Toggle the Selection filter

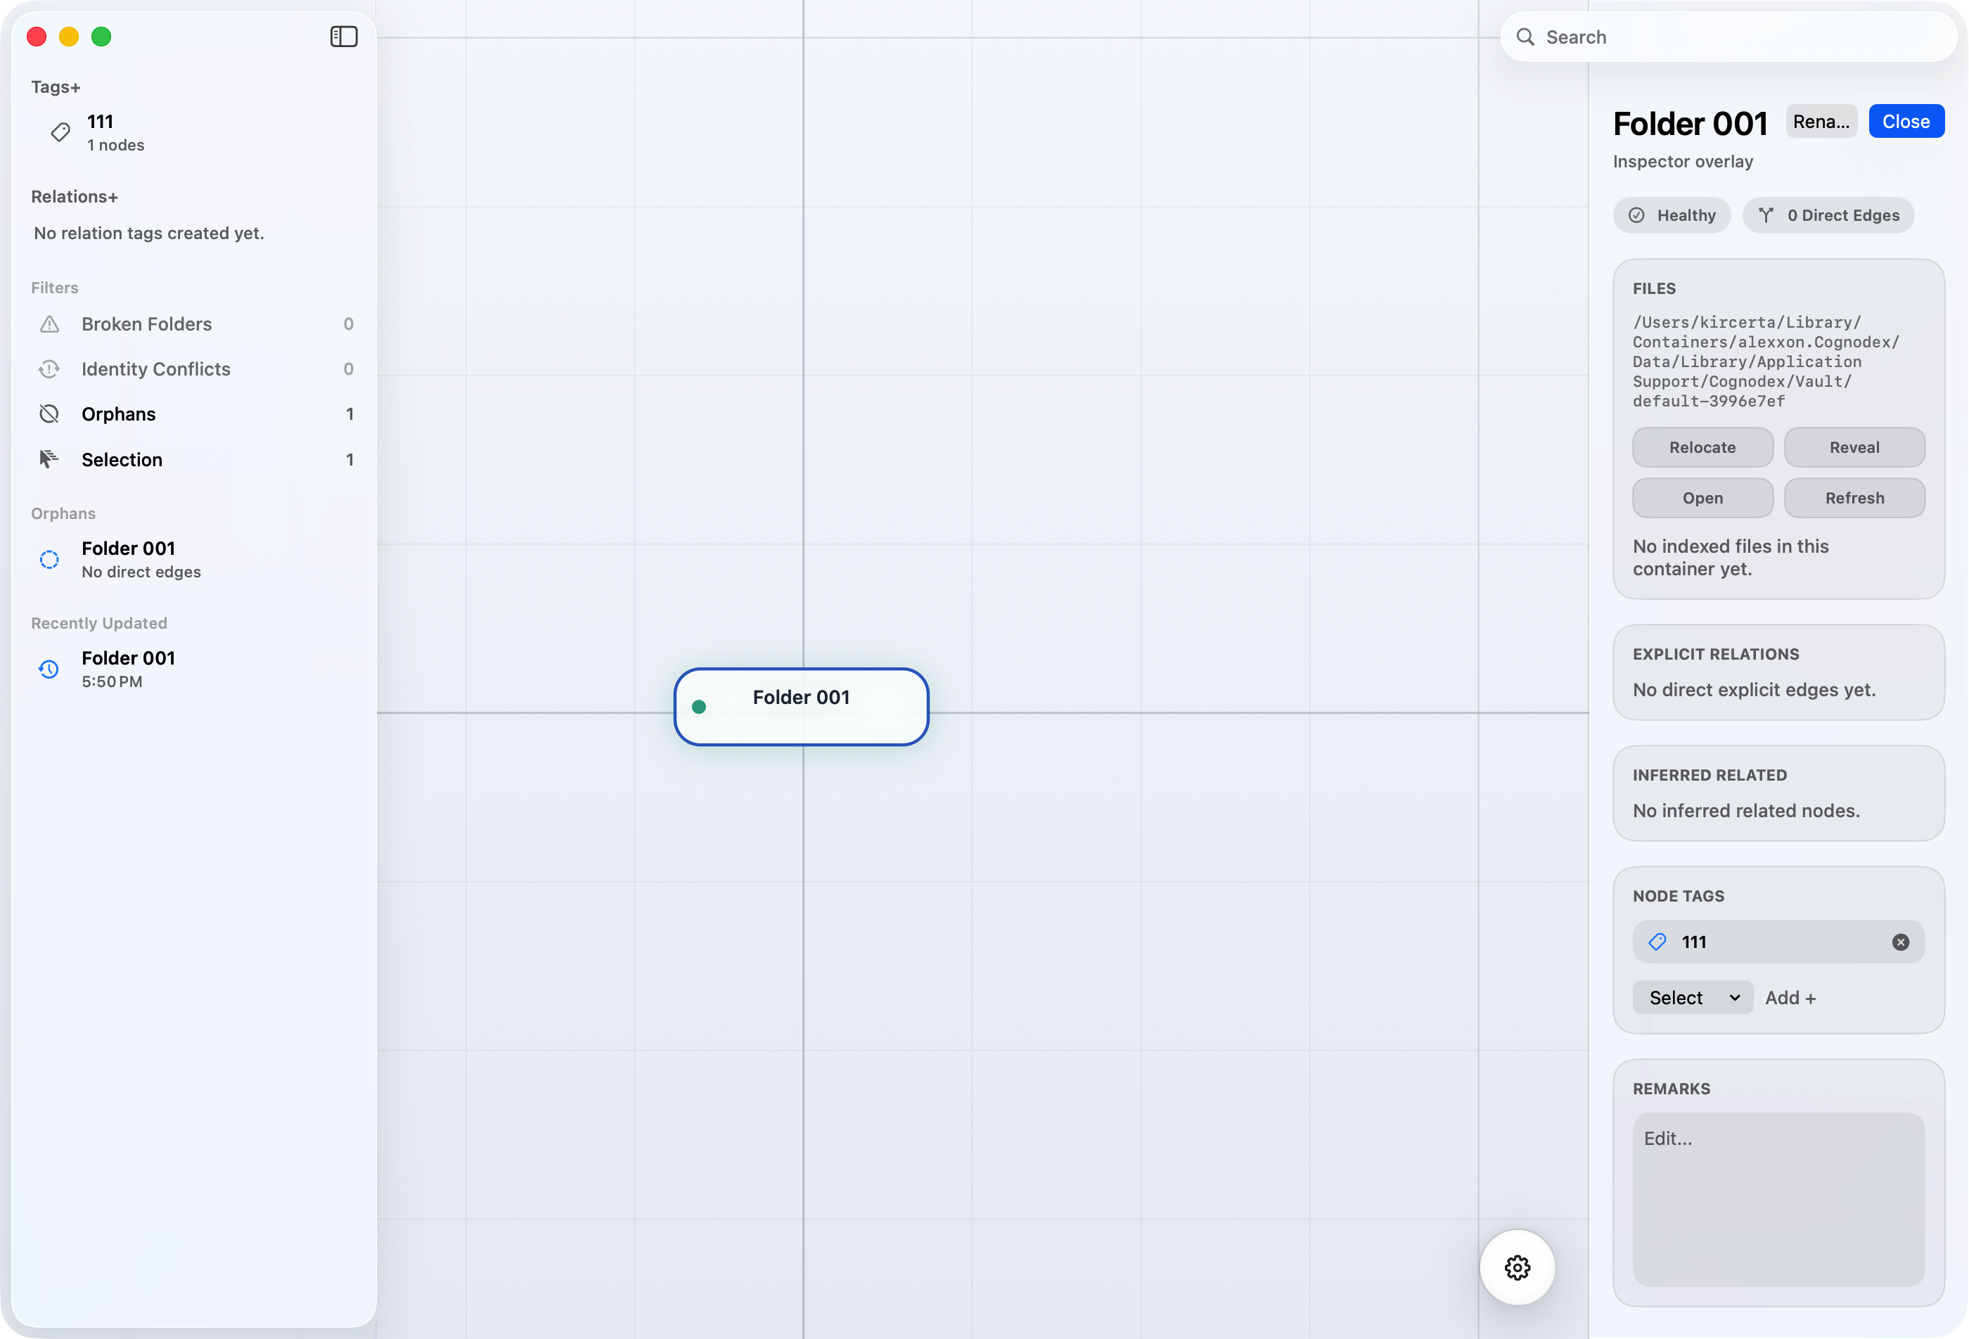[122, 459]
